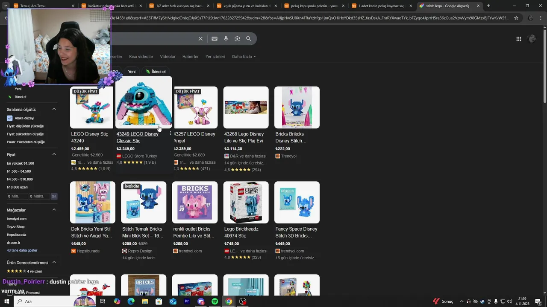Select the İkinci el filter chip
This screenshot has height=307, width=547.
tap(156, 72)
